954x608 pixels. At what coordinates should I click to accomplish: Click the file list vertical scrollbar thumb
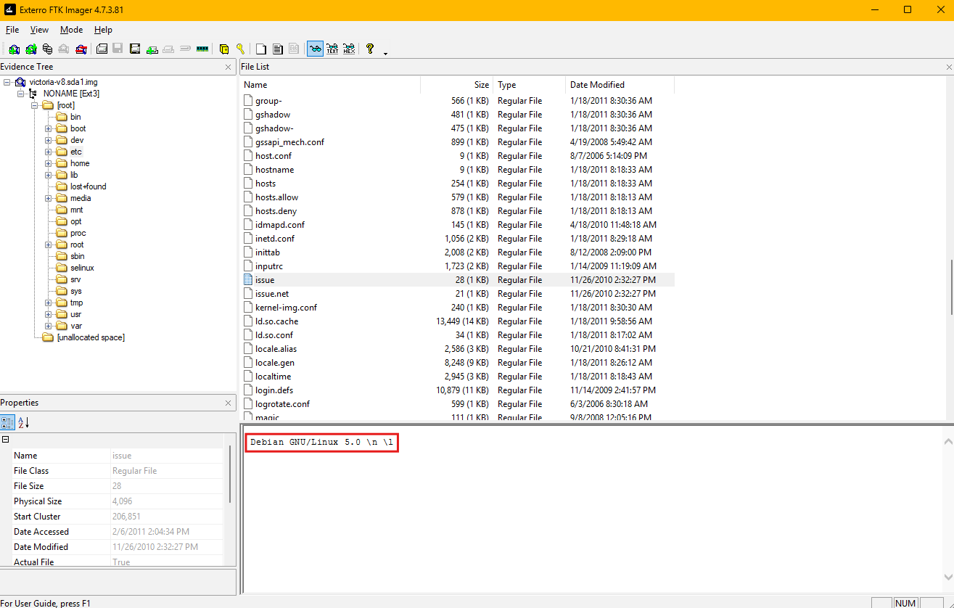point(950,287)
